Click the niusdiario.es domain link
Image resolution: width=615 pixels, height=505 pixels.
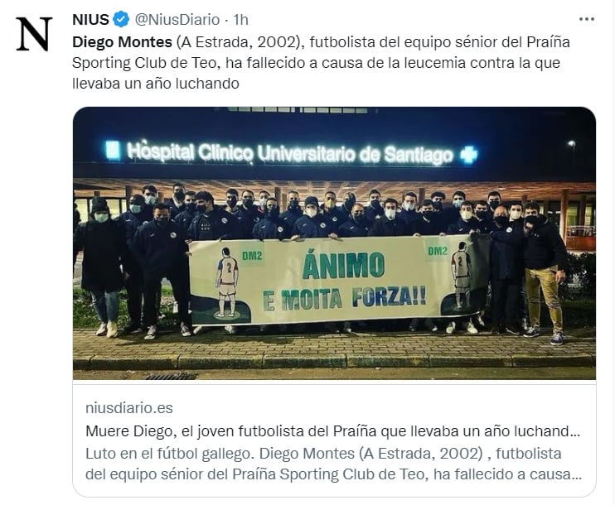(x=129, y=408)
